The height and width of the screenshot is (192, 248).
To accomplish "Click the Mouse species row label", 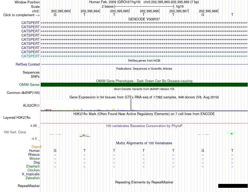I will 34,159.
